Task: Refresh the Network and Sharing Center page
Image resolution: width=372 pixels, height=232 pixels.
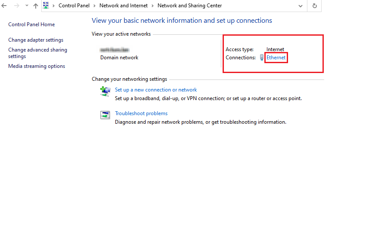Action: point(315,6)
